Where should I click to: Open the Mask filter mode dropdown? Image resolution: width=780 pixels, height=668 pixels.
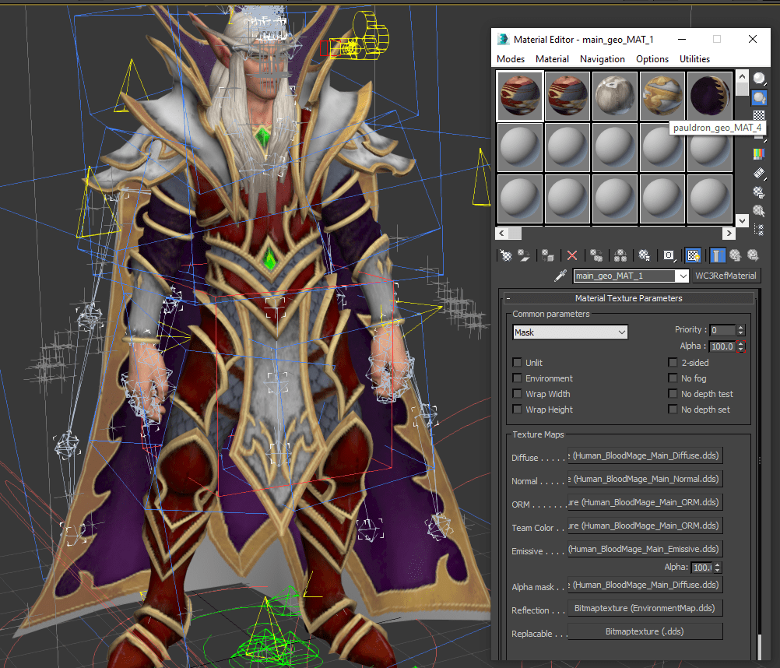pyautogui.click(x=570, y=332)
